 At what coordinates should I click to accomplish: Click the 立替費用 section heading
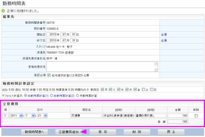[x=10, y=104]
